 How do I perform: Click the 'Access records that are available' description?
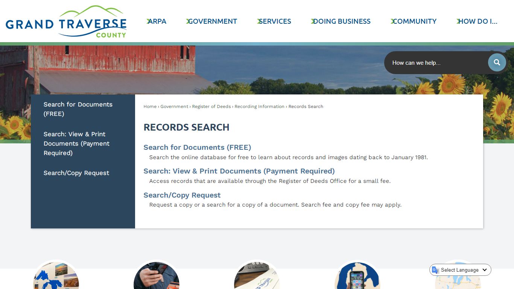pyautogui.click(x=270, y=181)
